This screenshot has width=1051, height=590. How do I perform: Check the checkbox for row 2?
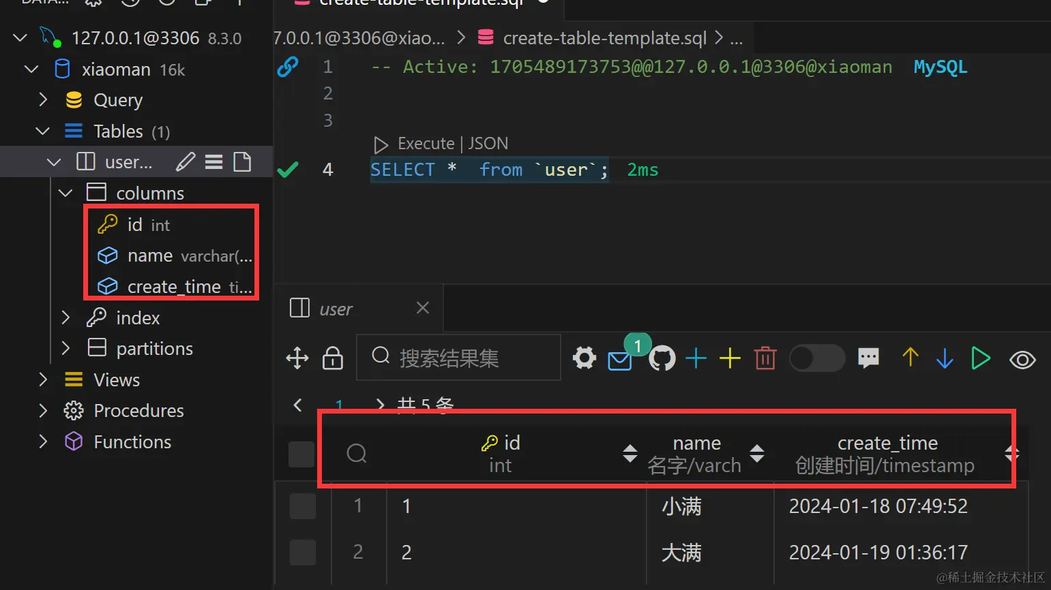click(x=303, y=553)
